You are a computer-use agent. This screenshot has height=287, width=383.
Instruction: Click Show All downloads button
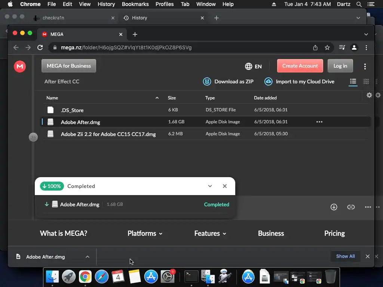345,256
